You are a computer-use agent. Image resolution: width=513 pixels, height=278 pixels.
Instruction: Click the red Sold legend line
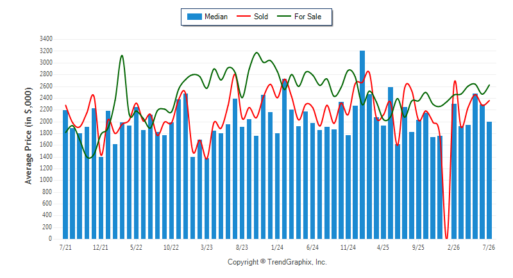pyautogui.click(x=244, y=16)
